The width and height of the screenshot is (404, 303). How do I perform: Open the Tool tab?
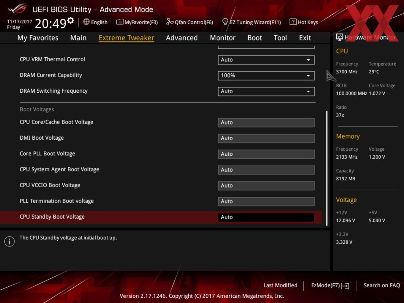(x=280, y=38)
